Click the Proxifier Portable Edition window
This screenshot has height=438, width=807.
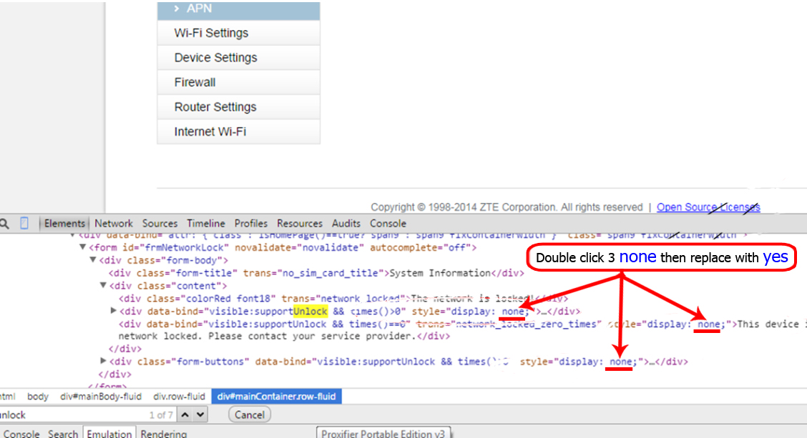click(383, 433)
